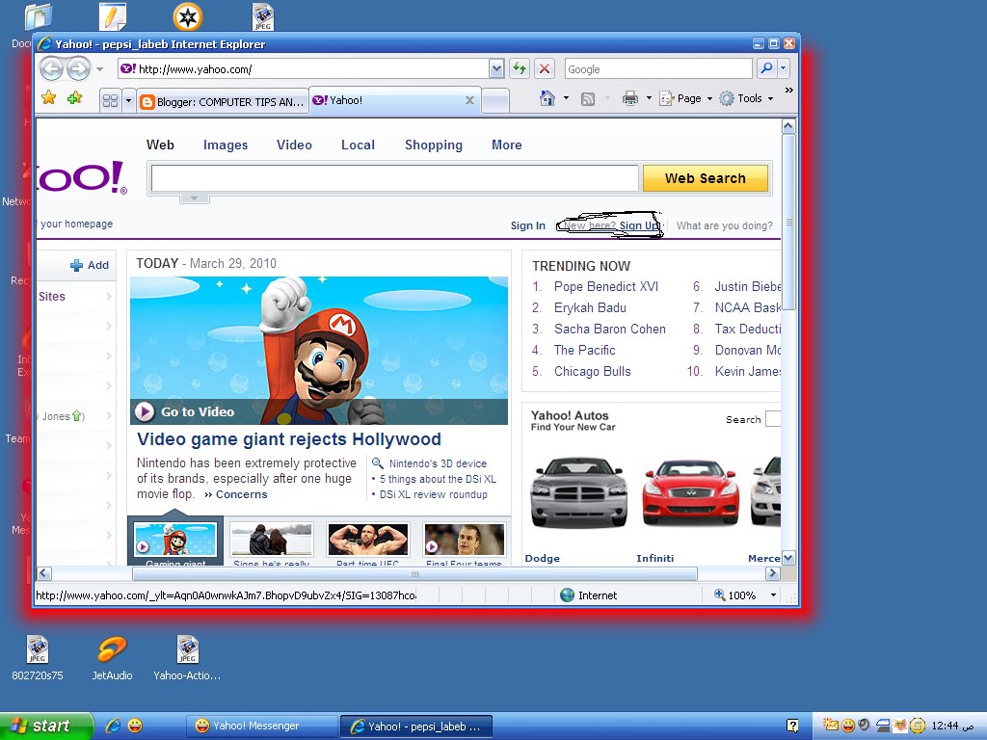Click in the address bar URL field
The image size is (987, 740).
(x=303, y=68)
